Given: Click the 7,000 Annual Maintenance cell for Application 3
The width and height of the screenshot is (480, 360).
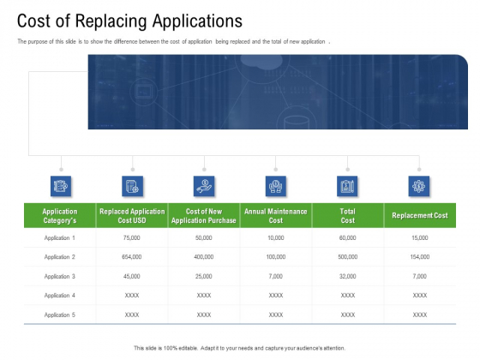Looking at the screenshot, I should point(276,276).
